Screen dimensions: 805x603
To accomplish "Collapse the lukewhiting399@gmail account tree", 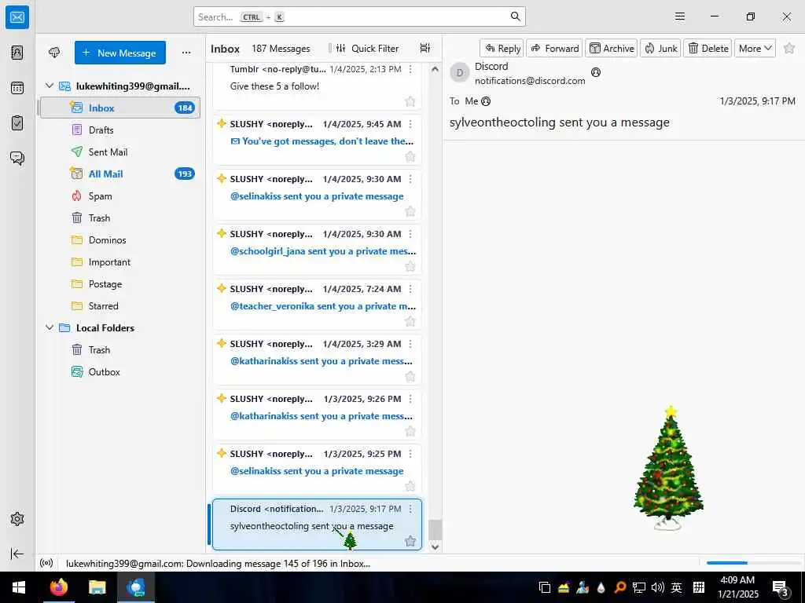I will pyautogui.click(x=50, y=86).
